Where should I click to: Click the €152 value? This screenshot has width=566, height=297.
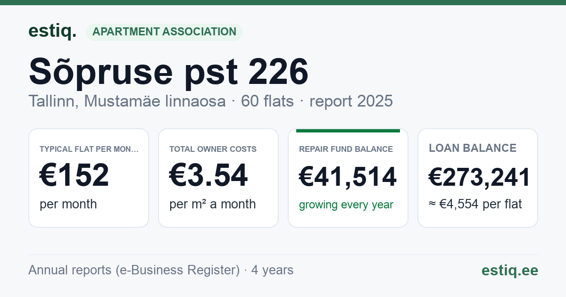point(75,175)
